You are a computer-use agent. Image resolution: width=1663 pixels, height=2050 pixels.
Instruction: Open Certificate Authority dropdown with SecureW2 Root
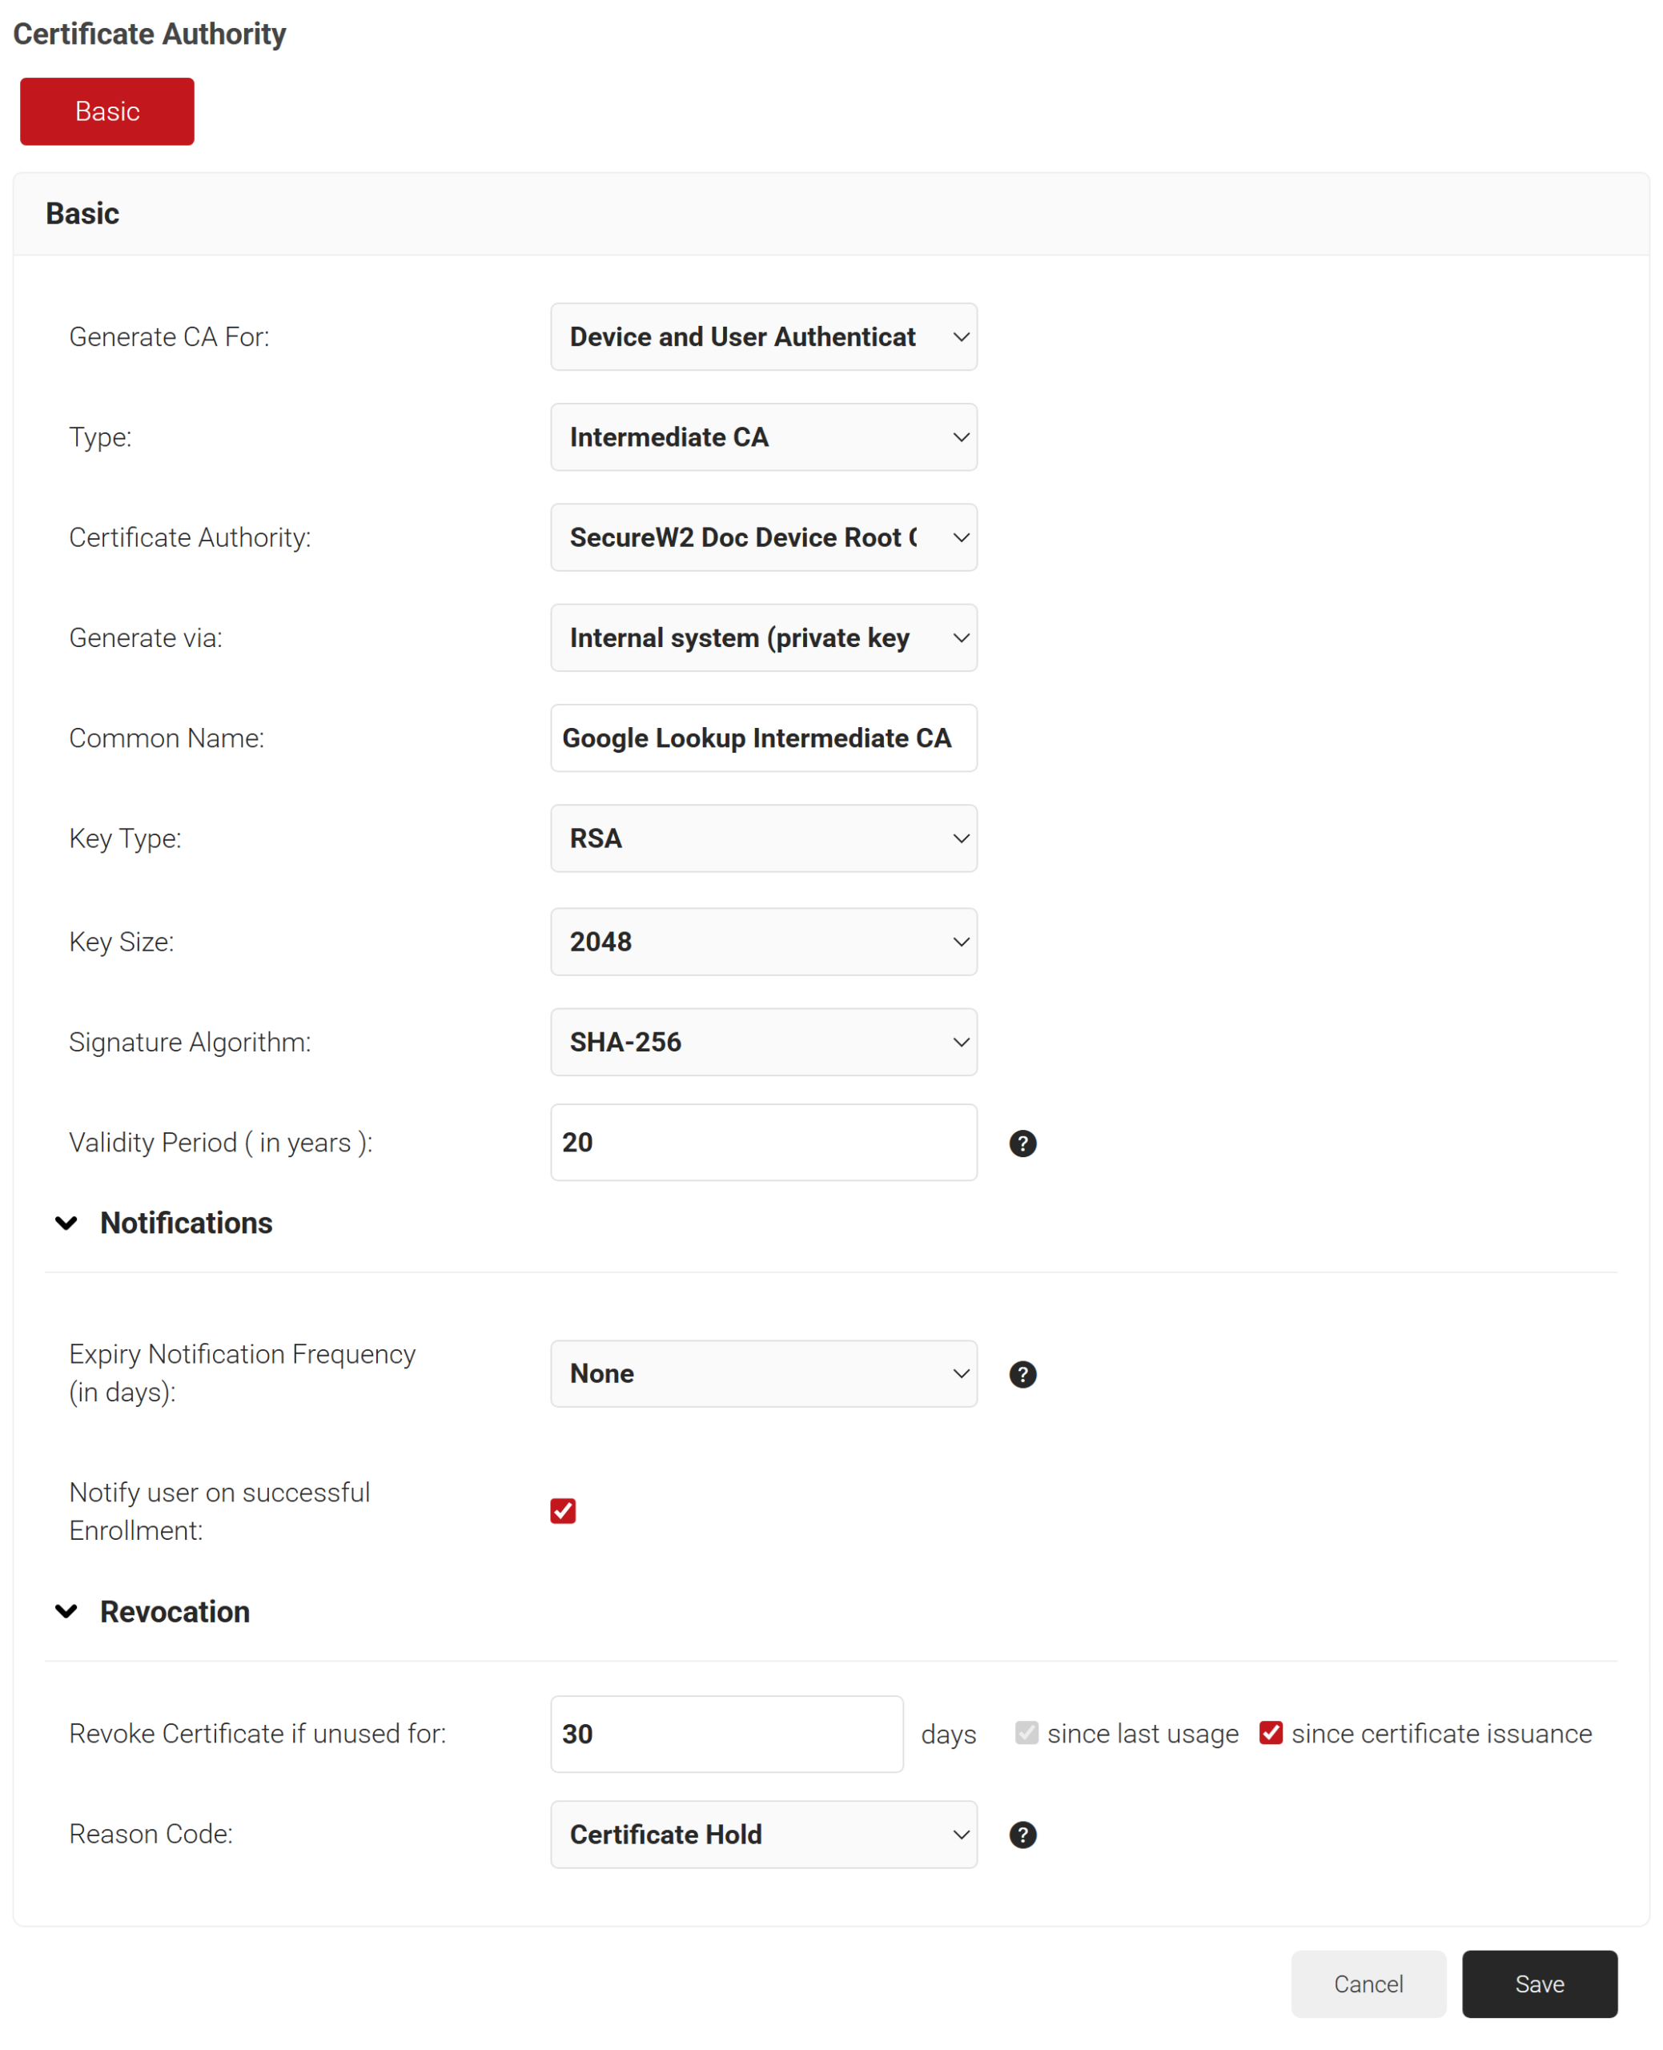pyautogui.click(x=764, y=537)
